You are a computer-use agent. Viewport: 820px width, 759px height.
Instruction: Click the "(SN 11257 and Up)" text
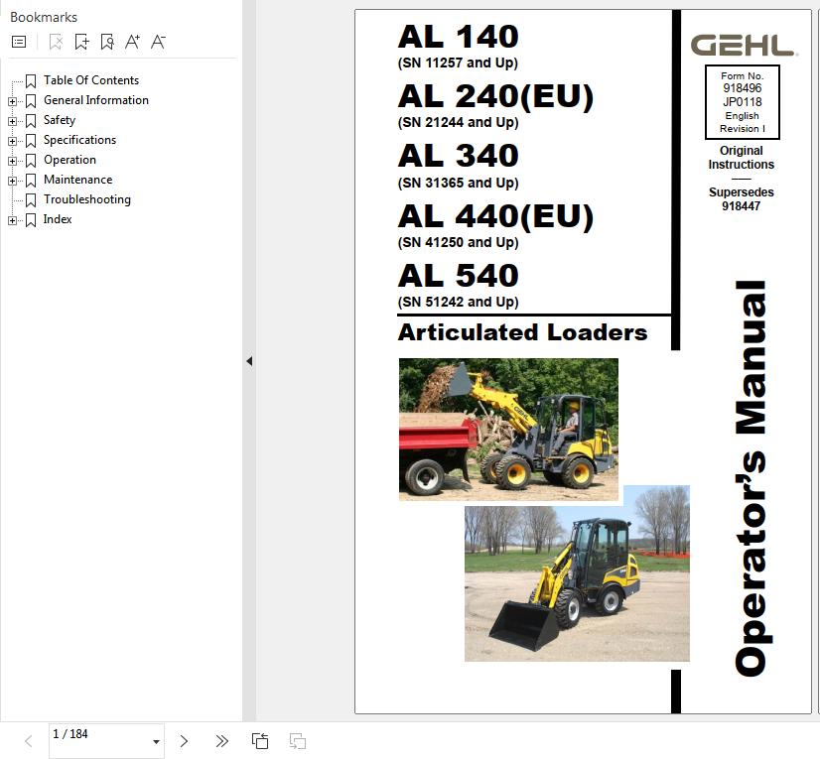458,63
